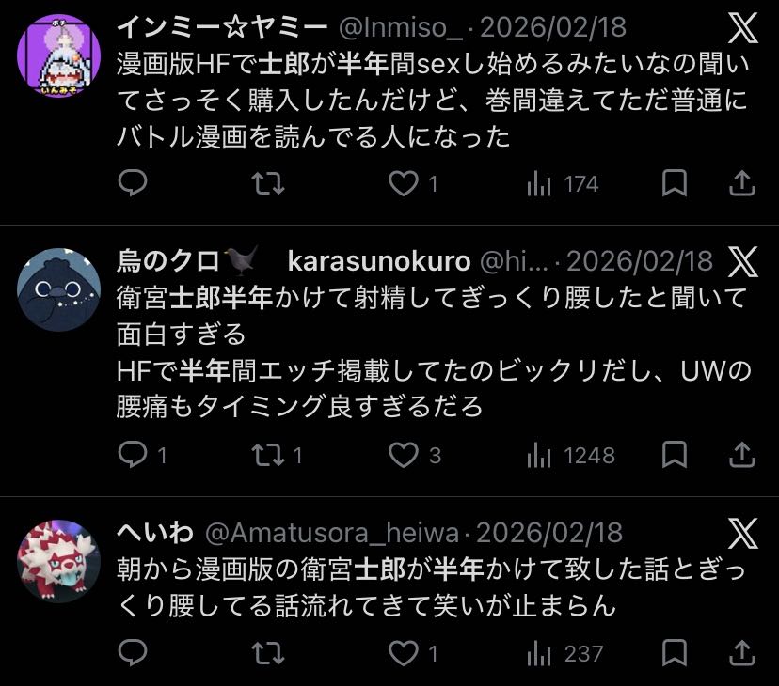The image size is (779, 686).
Task: View analytics showing 237 views
Action: [564, 653]
